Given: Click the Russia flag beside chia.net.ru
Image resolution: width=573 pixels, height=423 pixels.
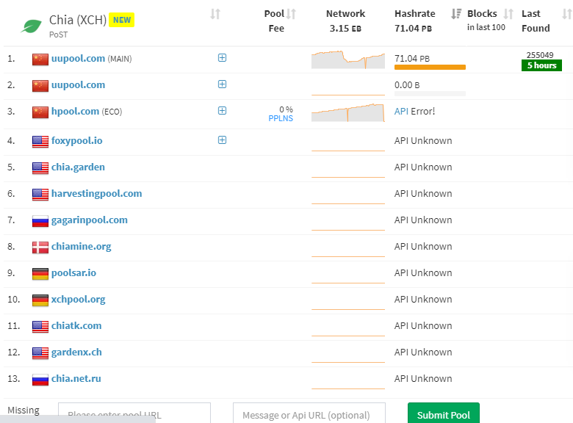Looking at the screenshot, I should pos(40,380).
